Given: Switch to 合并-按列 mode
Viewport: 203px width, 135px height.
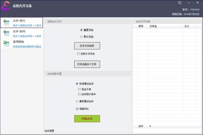Looking at the screenshot, I should click(22, 33).
